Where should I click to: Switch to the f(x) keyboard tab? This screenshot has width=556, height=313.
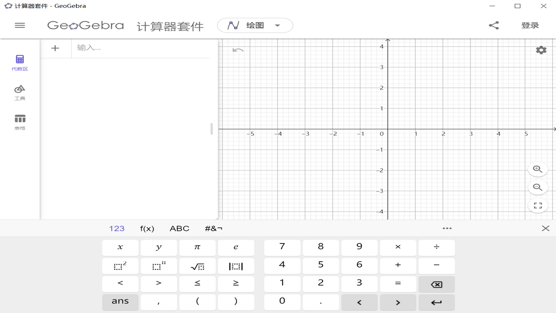pos(147,228)
